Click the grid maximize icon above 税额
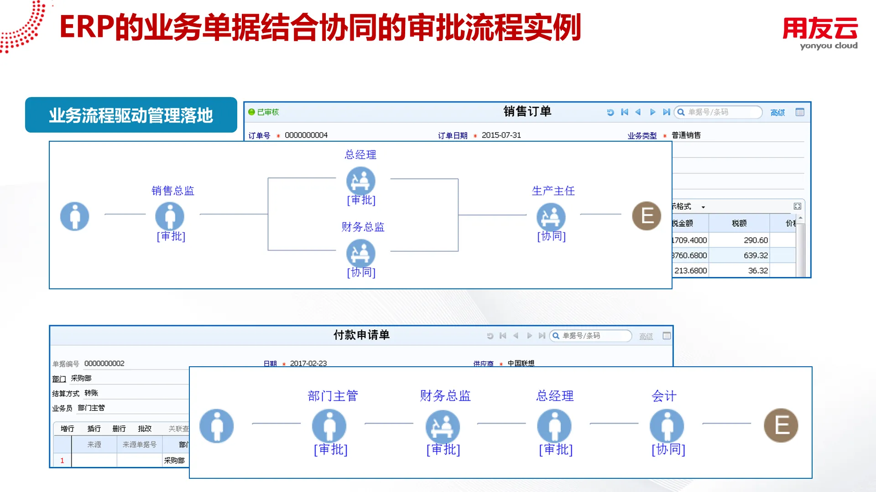Screen dimensions: 876x492 798,206
